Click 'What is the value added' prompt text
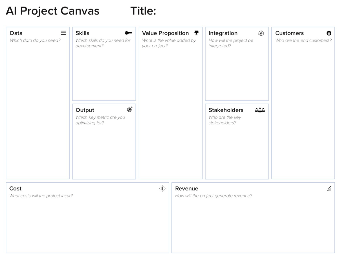The height and width of the screenshot is (260, 343). coord(169,43)
